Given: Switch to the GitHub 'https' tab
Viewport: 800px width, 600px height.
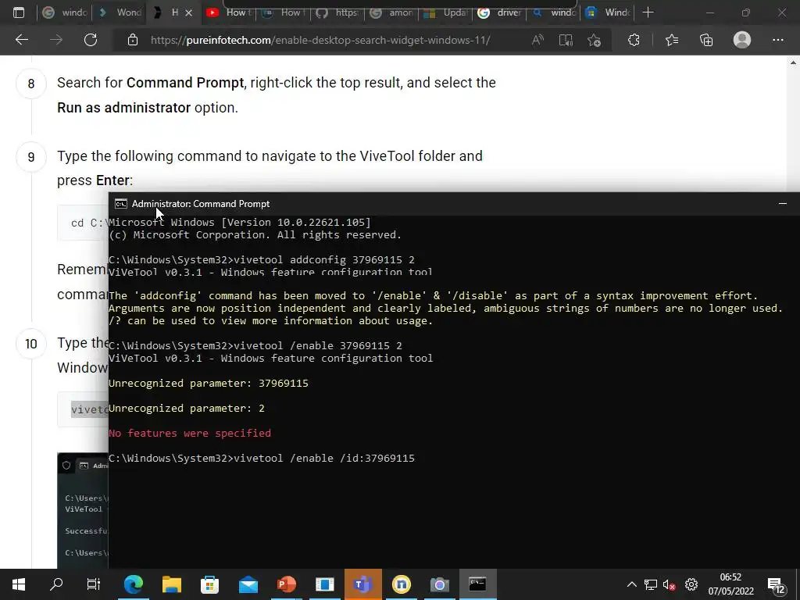Looking at the screenshot, I should point(337,12).
